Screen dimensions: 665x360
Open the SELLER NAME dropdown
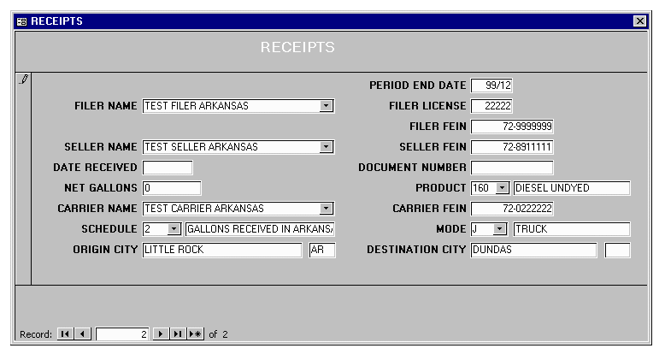[x=326, y=147]
